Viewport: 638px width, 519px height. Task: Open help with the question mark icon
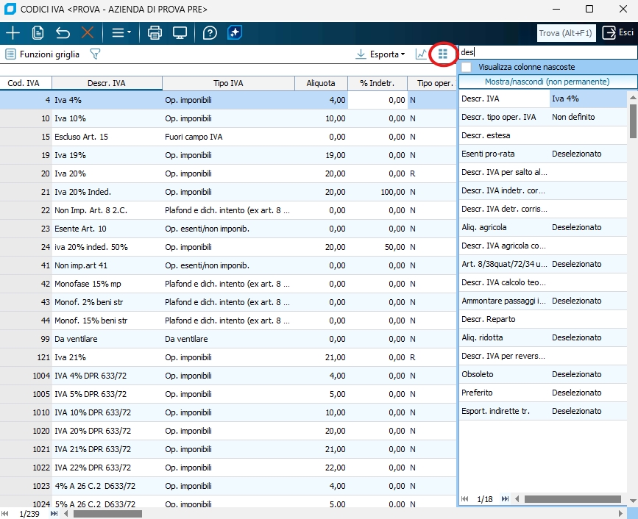(x=210, y=33)
